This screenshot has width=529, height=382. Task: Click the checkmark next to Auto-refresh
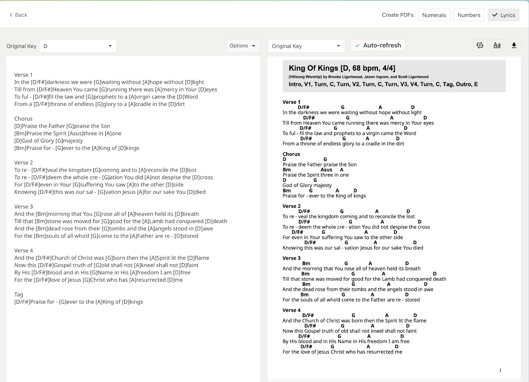[356, 45]
